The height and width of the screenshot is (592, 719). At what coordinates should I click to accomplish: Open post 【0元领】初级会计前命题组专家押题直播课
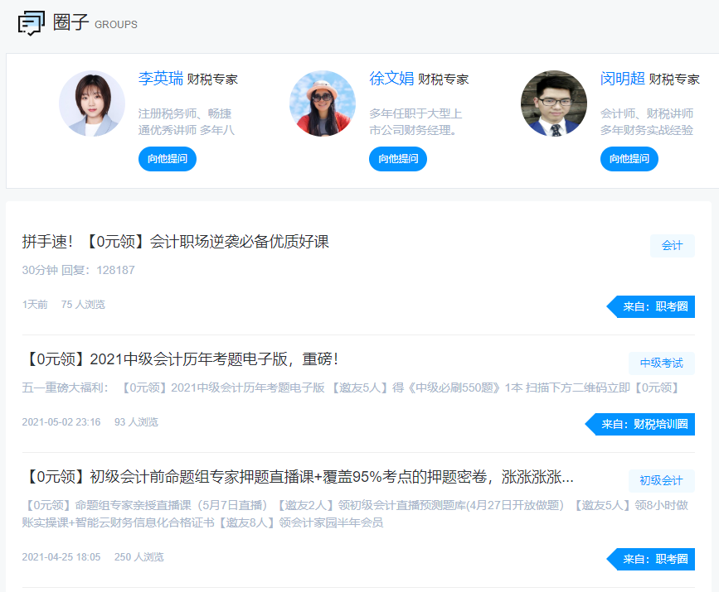pos(298,477)
